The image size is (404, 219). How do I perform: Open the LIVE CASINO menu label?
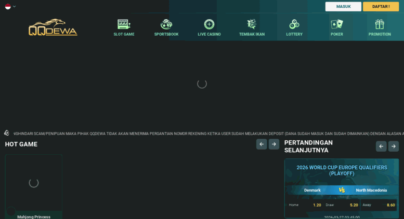209,34
